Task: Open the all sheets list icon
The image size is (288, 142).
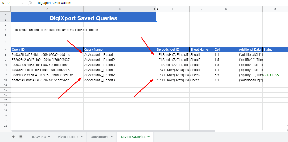Action: point(21,137)
